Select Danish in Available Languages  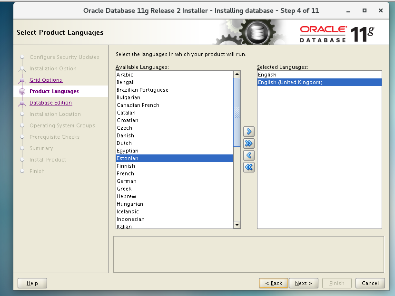(175, 135)
